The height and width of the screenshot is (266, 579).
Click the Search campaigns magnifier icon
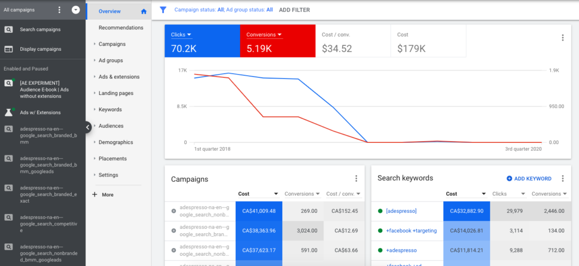point(9,29)
